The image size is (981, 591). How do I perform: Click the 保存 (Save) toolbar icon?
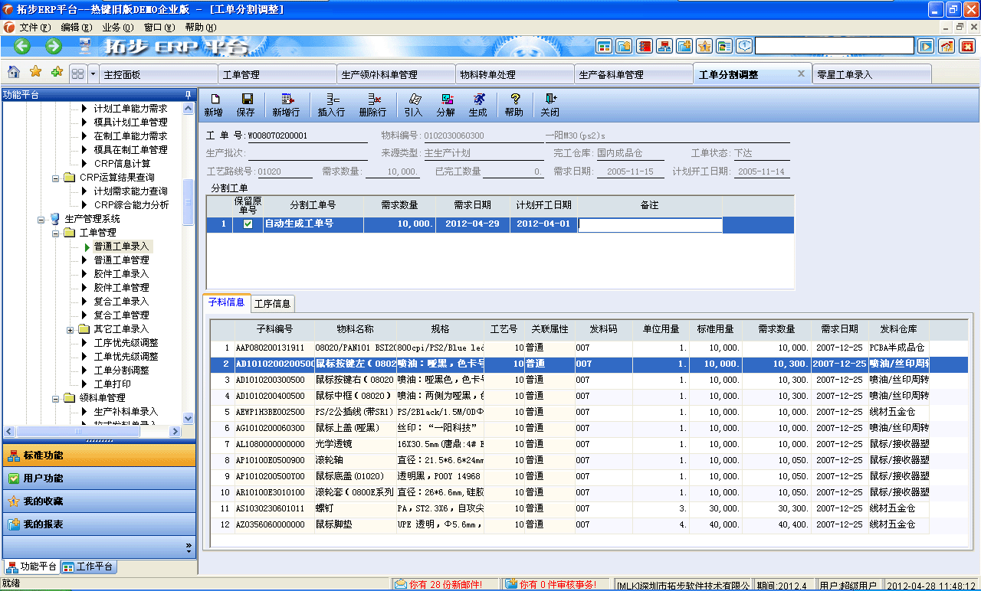(x=249, y=103)
